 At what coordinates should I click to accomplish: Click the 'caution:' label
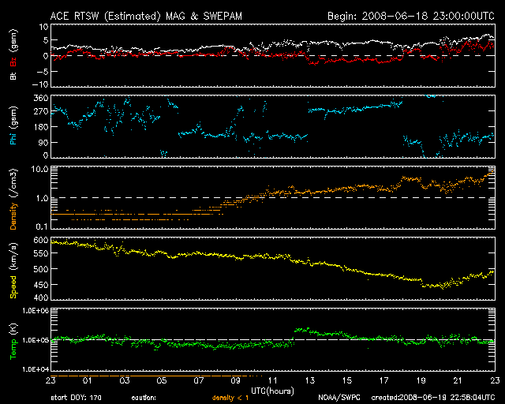click(144, 398)
